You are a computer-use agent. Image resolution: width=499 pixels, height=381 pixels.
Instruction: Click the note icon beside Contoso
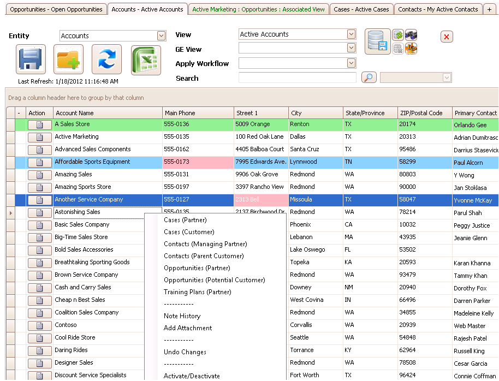click(39, 325)
